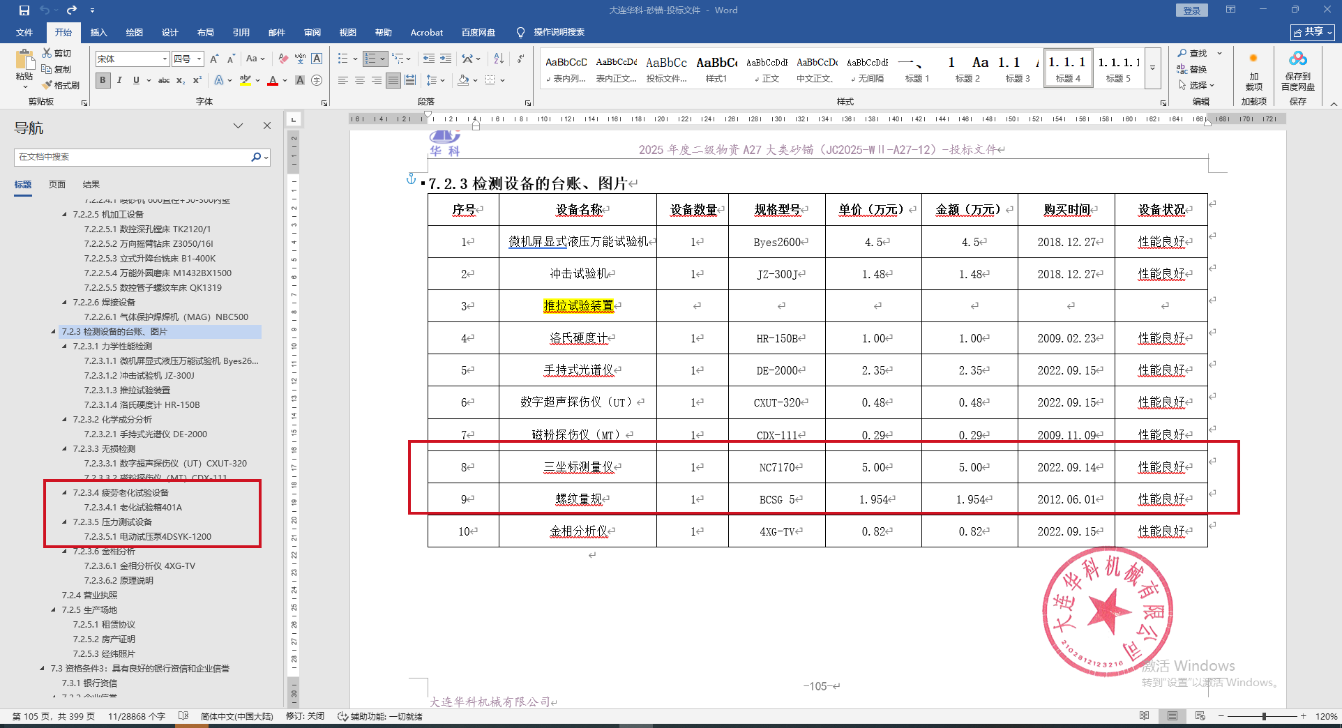
Task: Toggle subscript formatting
Action: tap(181, 80)
